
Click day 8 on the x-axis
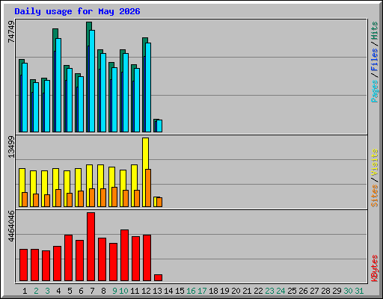(103, 291)
